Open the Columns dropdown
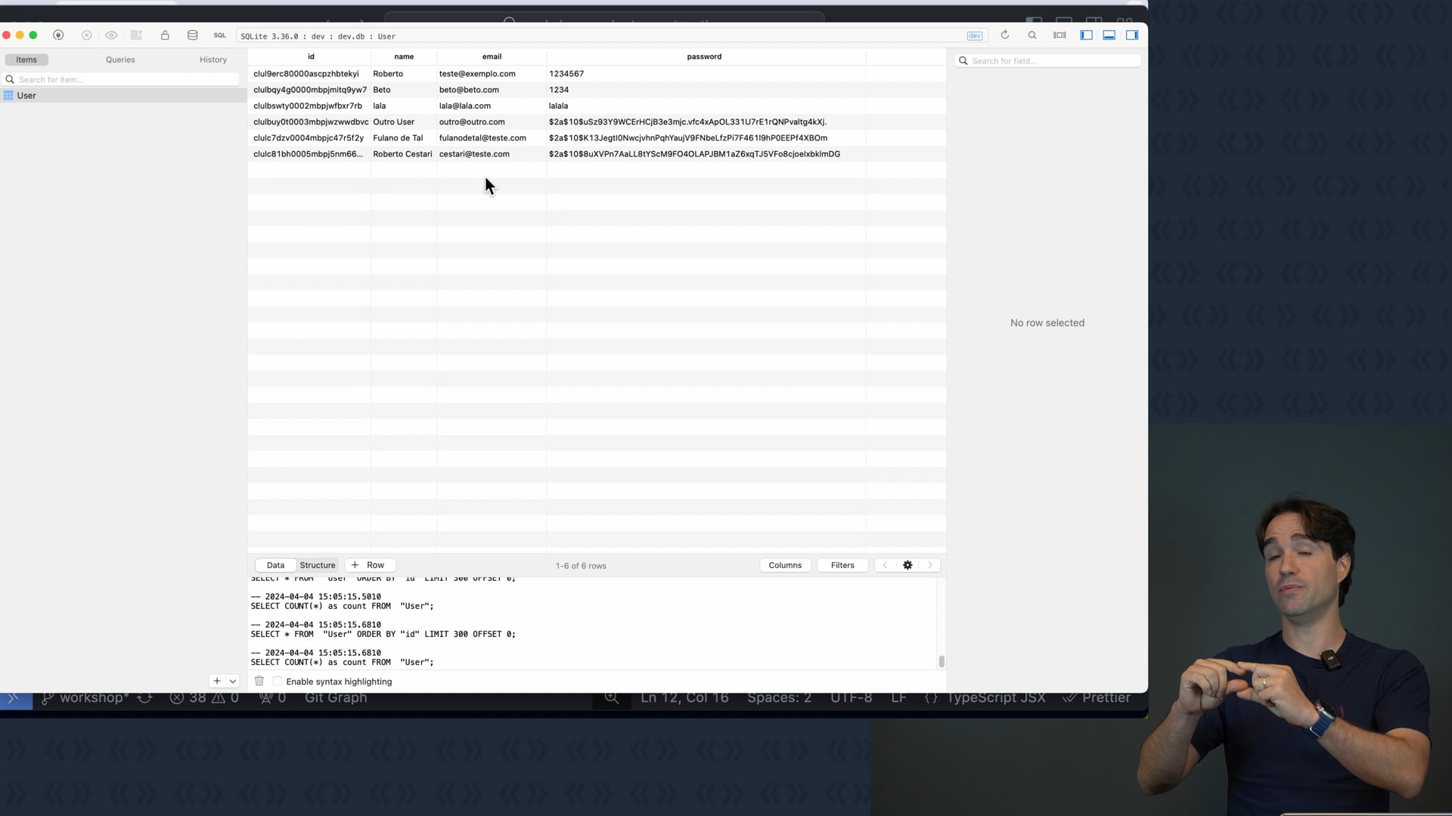The width and height of the screenshot is (1452, 816). [785, 565]
